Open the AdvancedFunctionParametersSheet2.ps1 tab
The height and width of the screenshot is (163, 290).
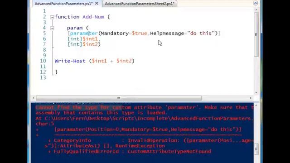coord(140,4)
